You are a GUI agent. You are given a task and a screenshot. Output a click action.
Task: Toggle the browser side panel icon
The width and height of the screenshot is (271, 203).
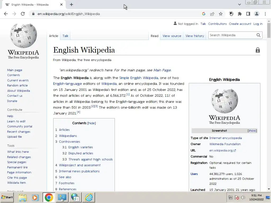point(248,14)
